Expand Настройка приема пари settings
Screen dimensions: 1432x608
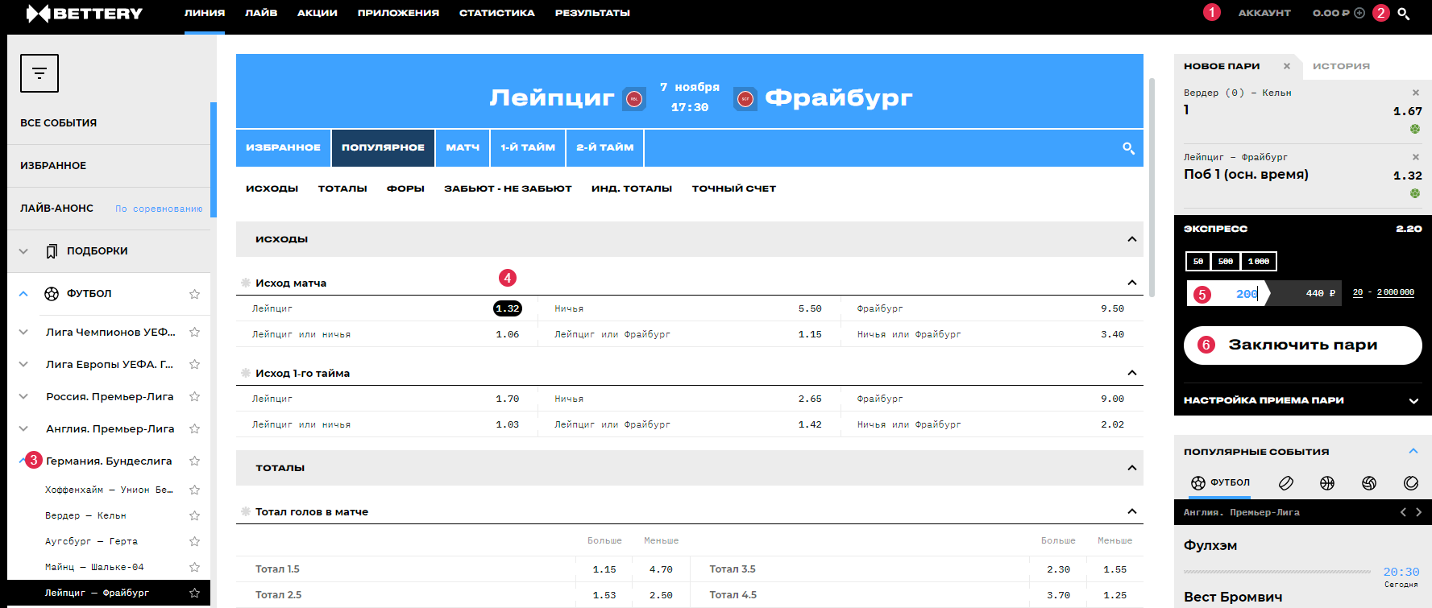click(1413, 400)
